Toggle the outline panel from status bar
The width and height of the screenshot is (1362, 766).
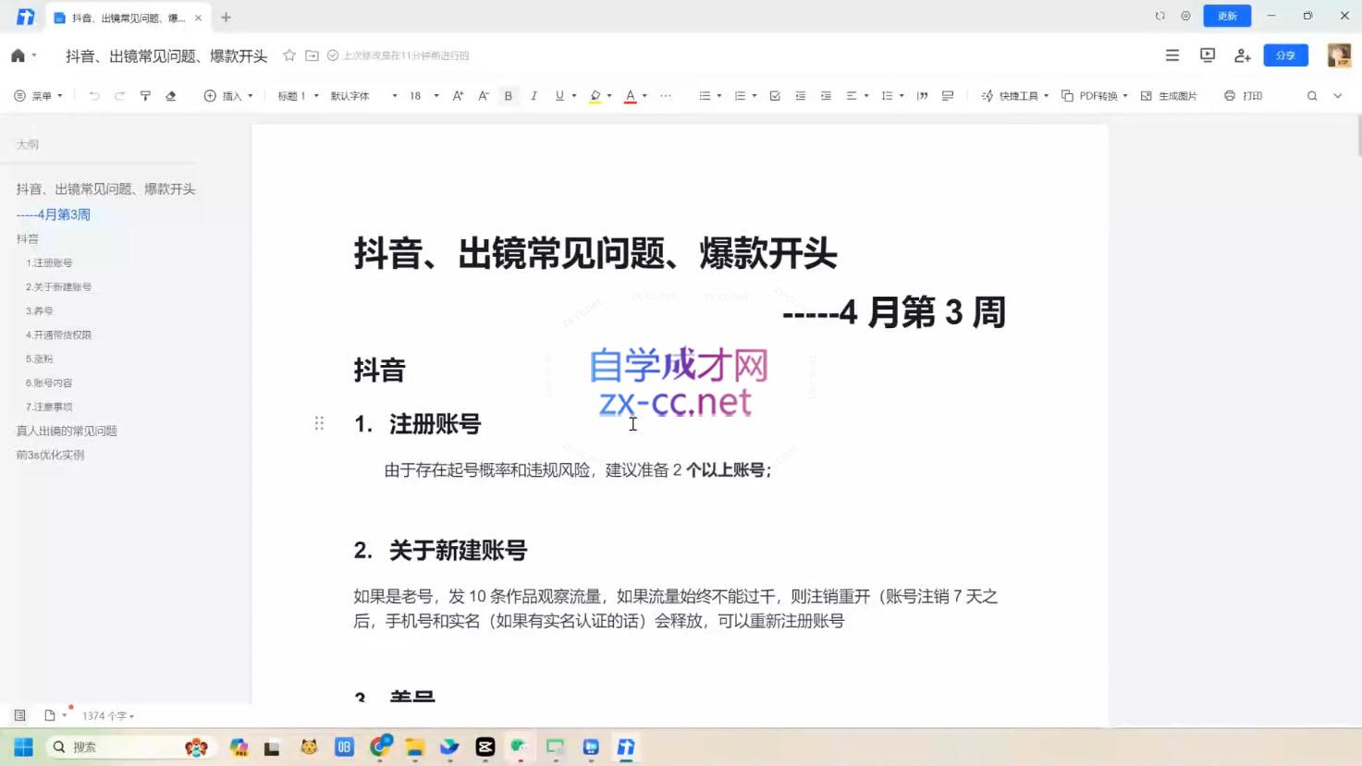tap(19, 715)
